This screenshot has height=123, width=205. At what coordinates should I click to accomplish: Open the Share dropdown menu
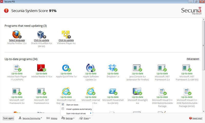(x=87, y=118)
